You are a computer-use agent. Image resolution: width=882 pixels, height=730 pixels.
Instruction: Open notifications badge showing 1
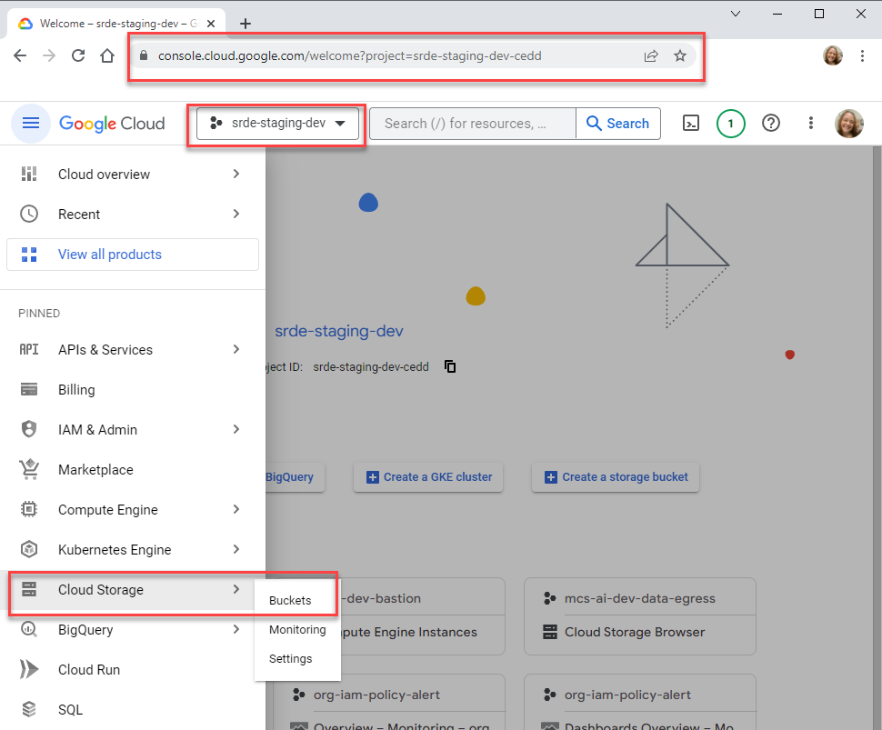[731, 123]
